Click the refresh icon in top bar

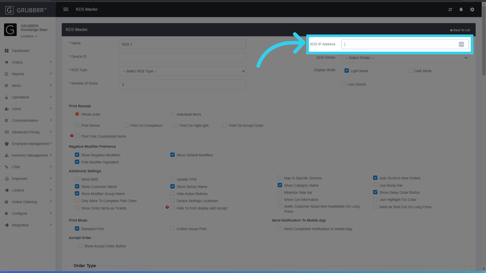[x=450, y=9]
